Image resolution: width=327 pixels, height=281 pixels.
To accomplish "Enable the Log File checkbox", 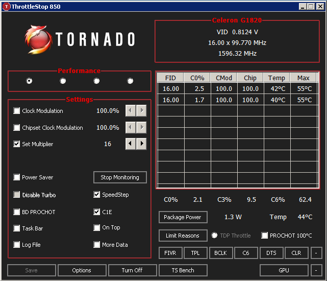I will 16,244.
